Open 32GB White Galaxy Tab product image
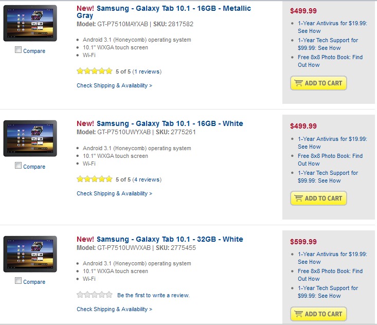 pyautogui.click(x=30, y=254)
